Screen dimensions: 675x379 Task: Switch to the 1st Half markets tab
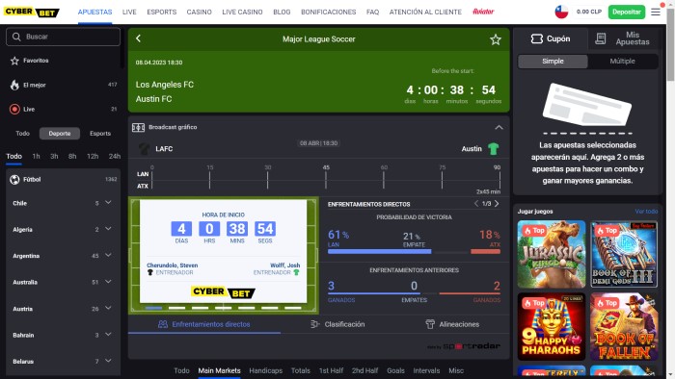point(331,370)
